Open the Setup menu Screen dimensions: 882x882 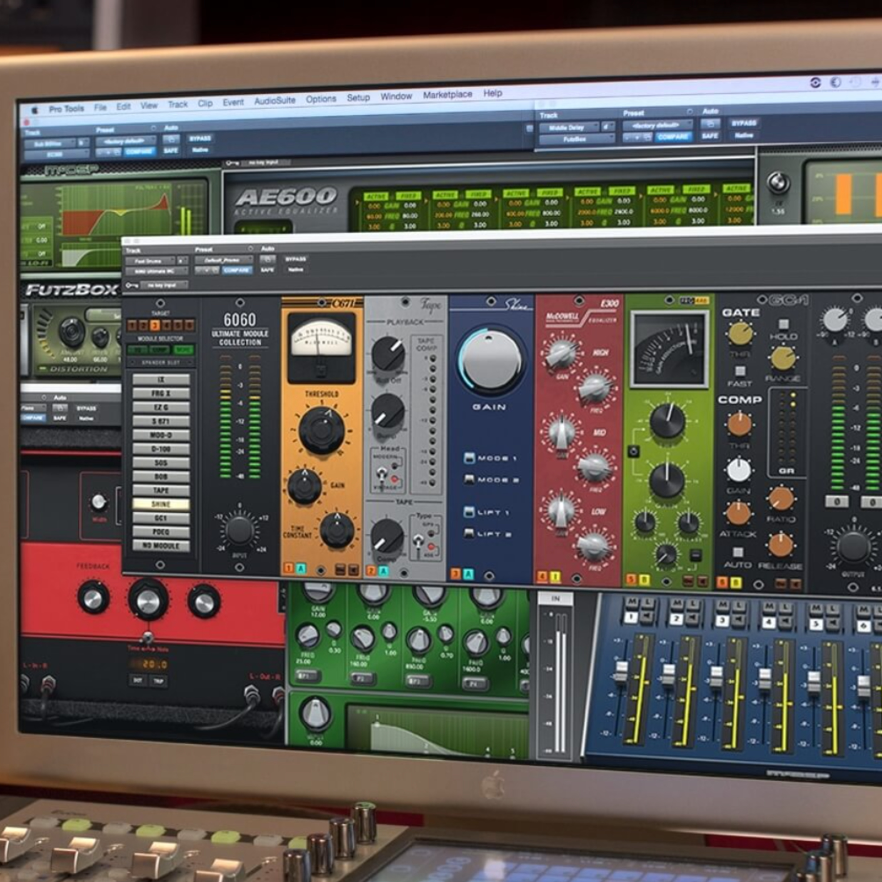[x=358, y=98]
